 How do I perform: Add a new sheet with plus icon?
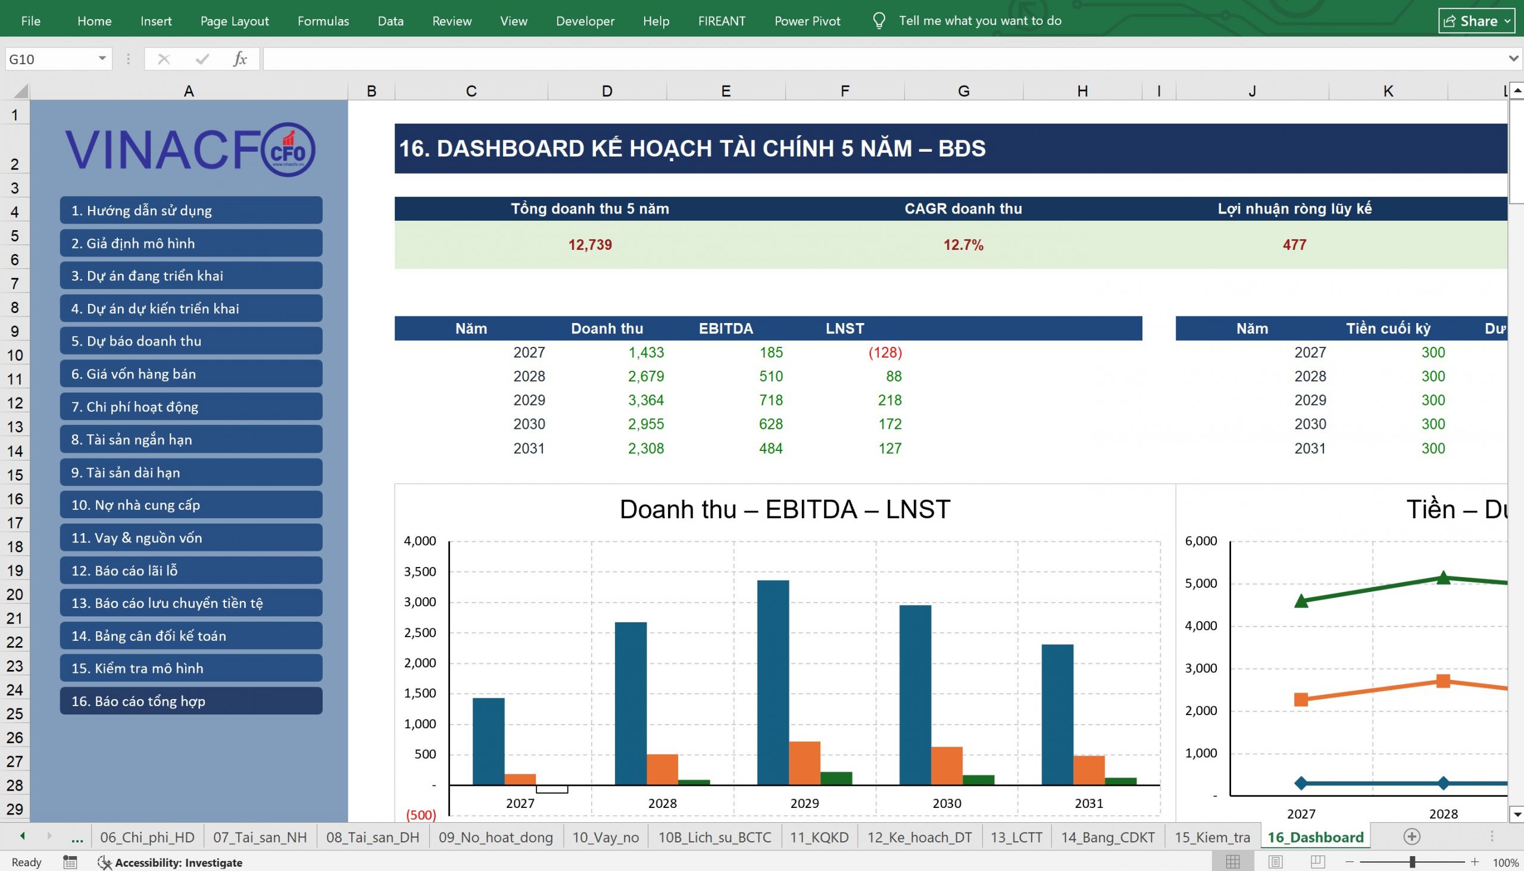click(1411, 836)
